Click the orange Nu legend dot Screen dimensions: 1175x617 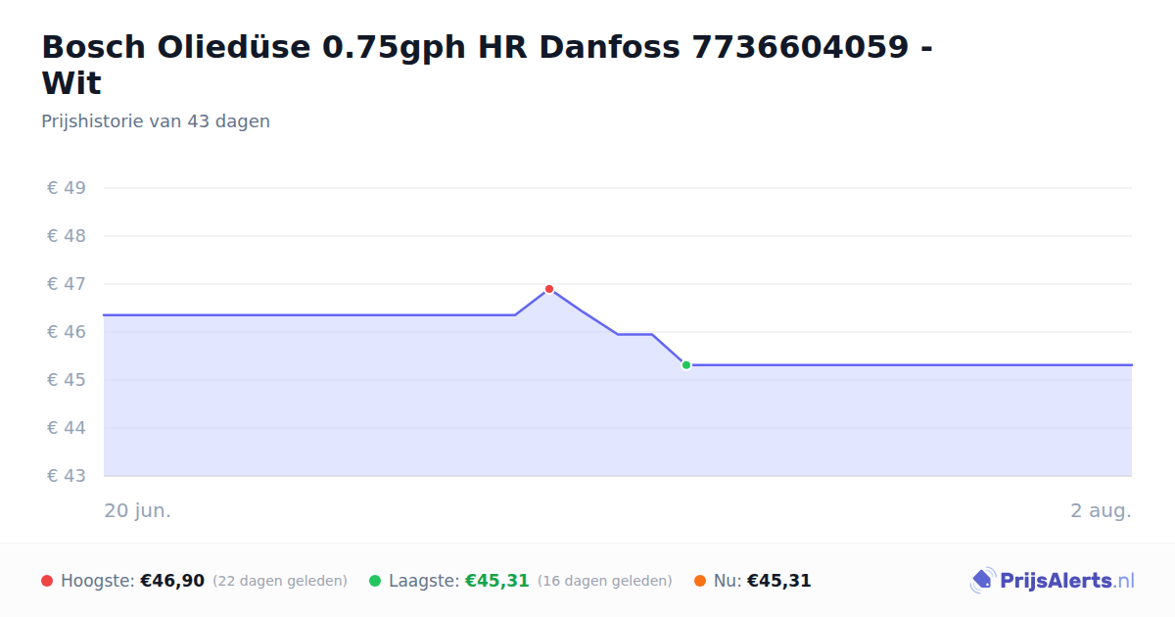click(x=700, y=581)
